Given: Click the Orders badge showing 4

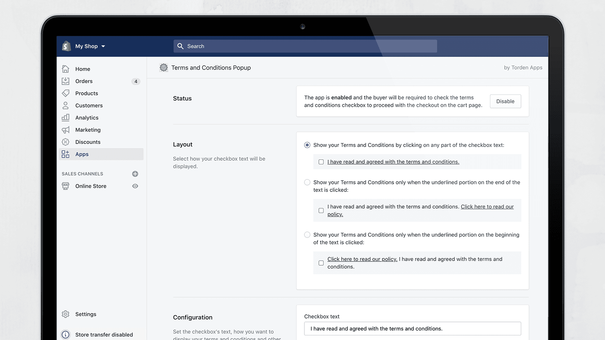Looking at the screenshot, I should pos(136,81).
